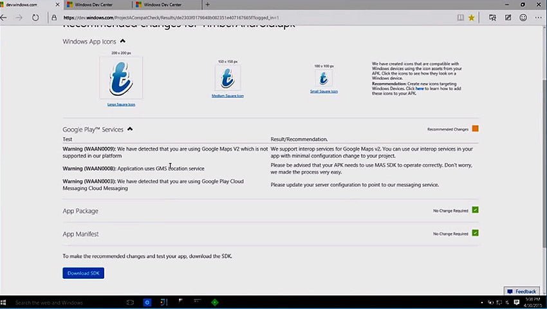Expand the App Manifest section
Screen dimensions: 547x309
pyautogui.click(x=80, y=234)
